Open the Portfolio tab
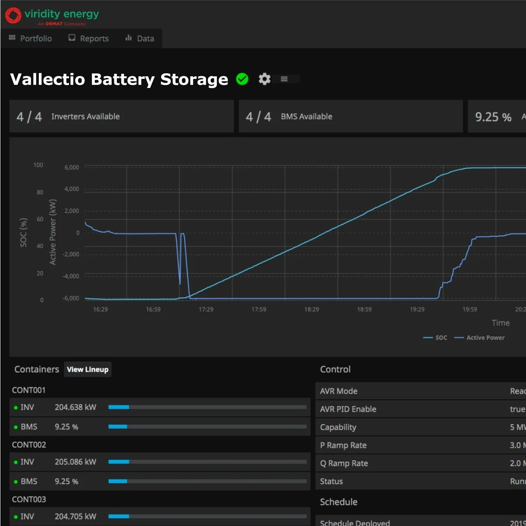Viewport: 526px width, 526px height. pyautogui.click(x=30, y=38)
